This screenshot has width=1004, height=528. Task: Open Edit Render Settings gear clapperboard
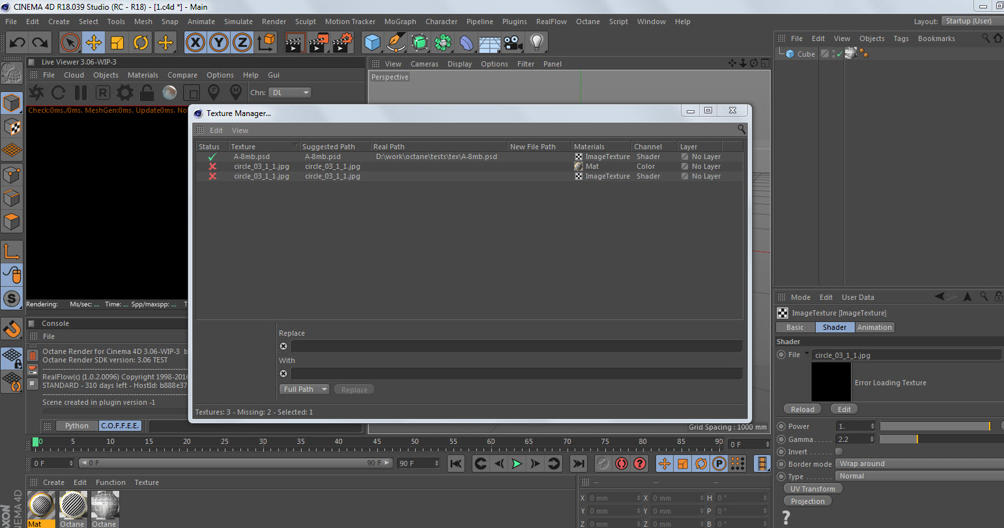click(x=343, y=43)
